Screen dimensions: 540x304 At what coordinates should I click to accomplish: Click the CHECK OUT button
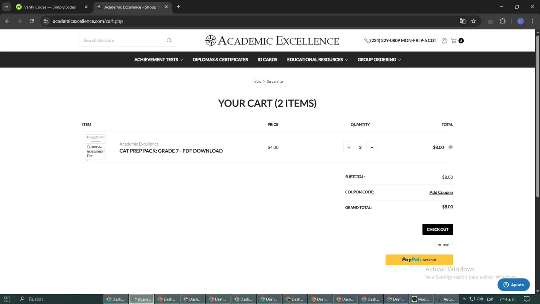click(x=437, y=229)
